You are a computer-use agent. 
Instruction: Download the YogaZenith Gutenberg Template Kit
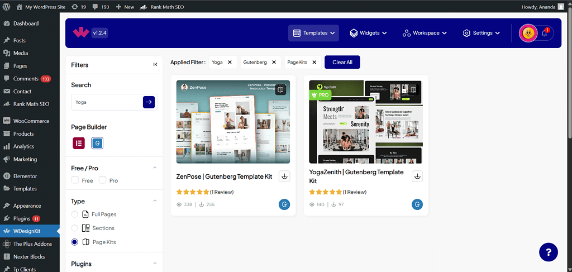point(417,176)
